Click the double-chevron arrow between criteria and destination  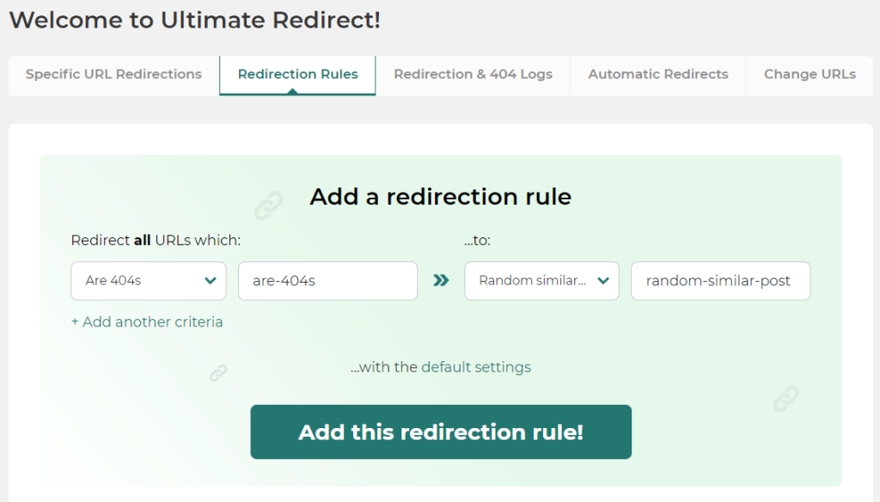441,280
